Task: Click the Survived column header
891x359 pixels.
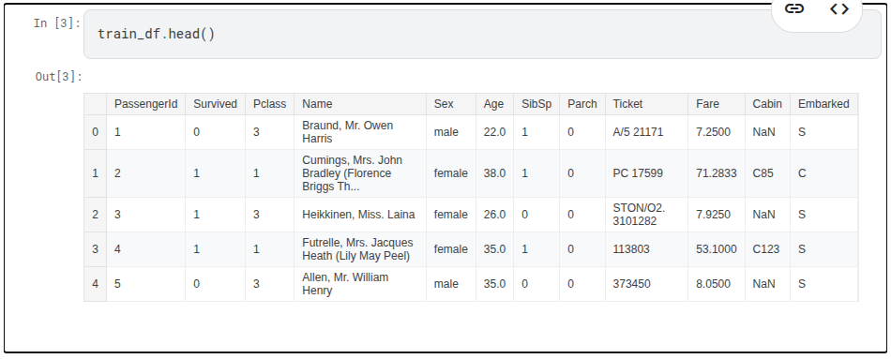Action: (216, 104)
